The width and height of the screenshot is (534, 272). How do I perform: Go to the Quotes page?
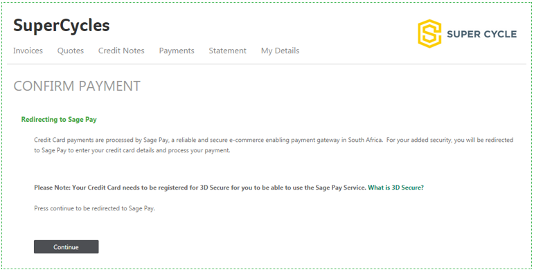click(71, 51)
